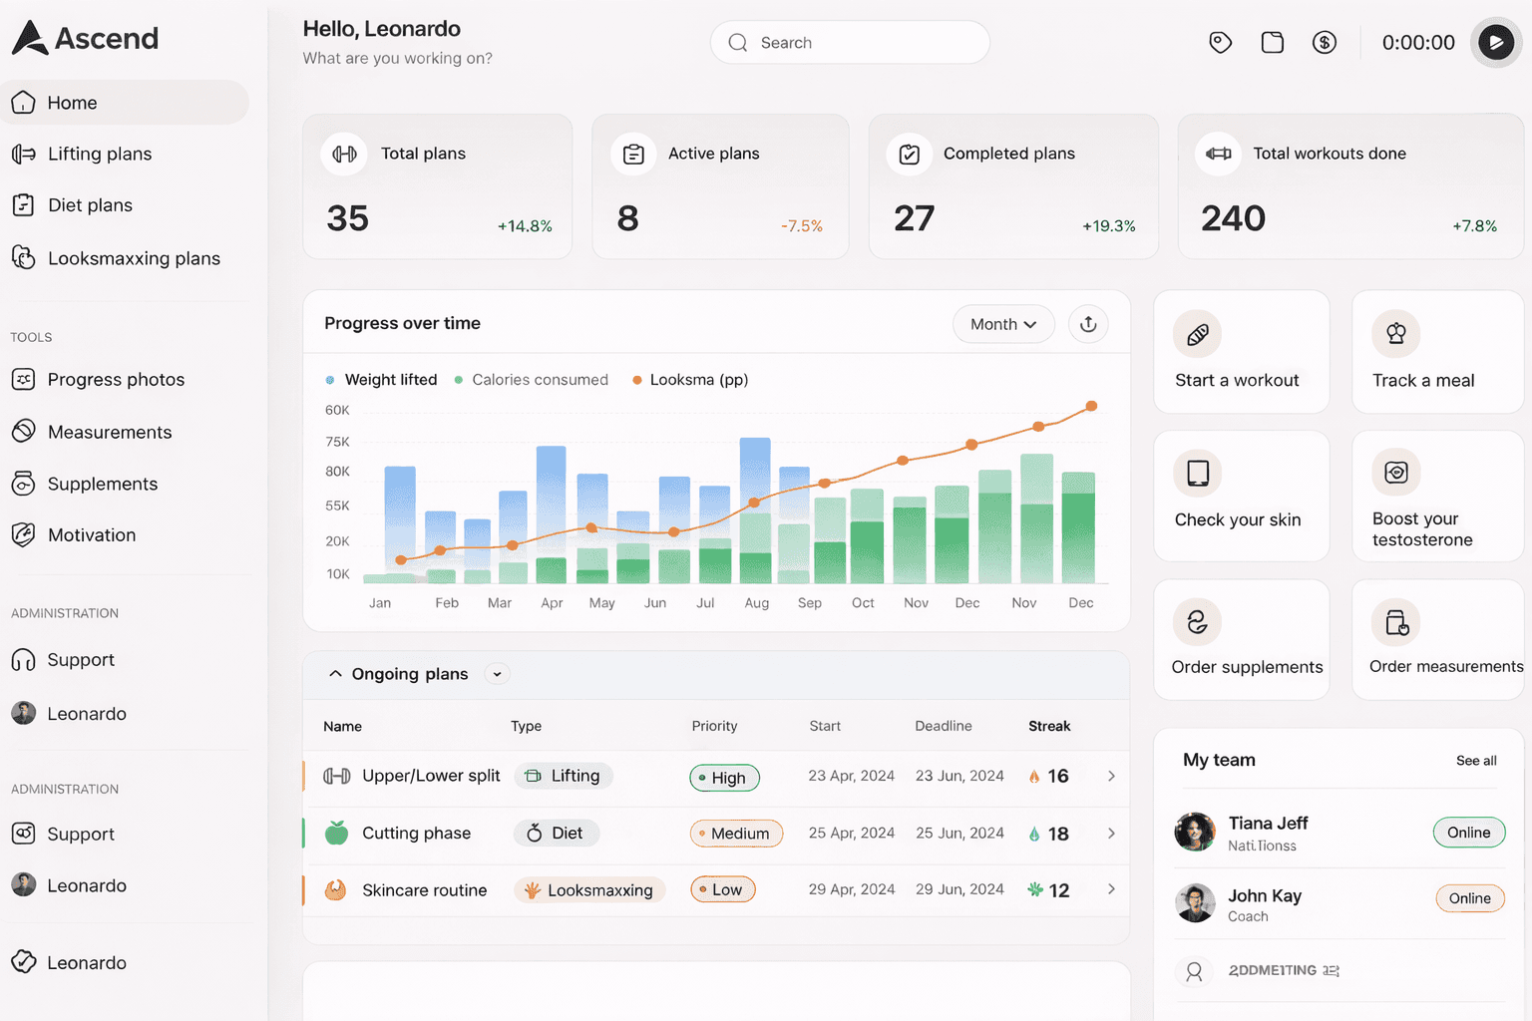Open billing via the dollar icon
This screenshot has width=1532, height=1021.
tap(1324, 42)
